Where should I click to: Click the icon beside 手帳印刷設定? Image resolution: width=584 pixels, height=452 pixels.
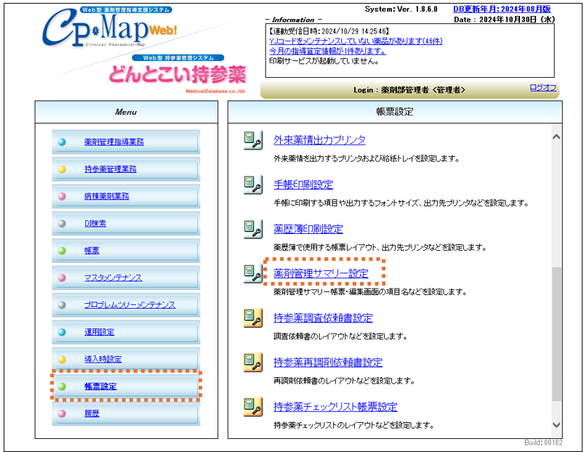(x=253, y=185)
